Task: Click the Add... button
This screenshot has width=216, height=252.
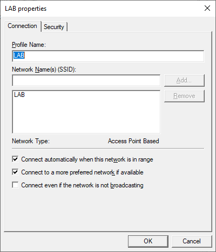Action: 184,80
